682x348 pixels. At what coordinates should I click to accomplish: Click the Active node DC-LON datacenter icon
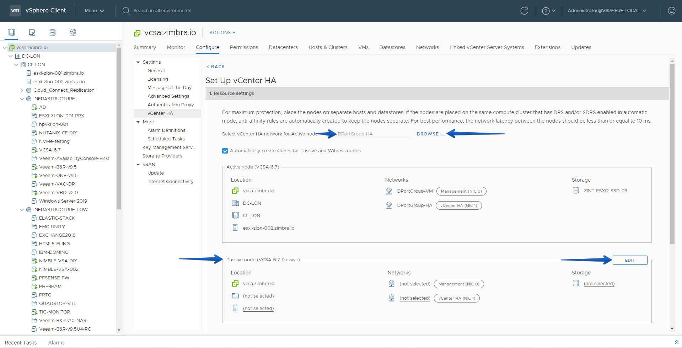tap(235, 203)
